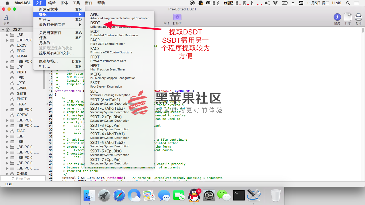Open WeChat icon in the Dock
The height and width of the screenshot is (205, 365).
pos(224,195)
